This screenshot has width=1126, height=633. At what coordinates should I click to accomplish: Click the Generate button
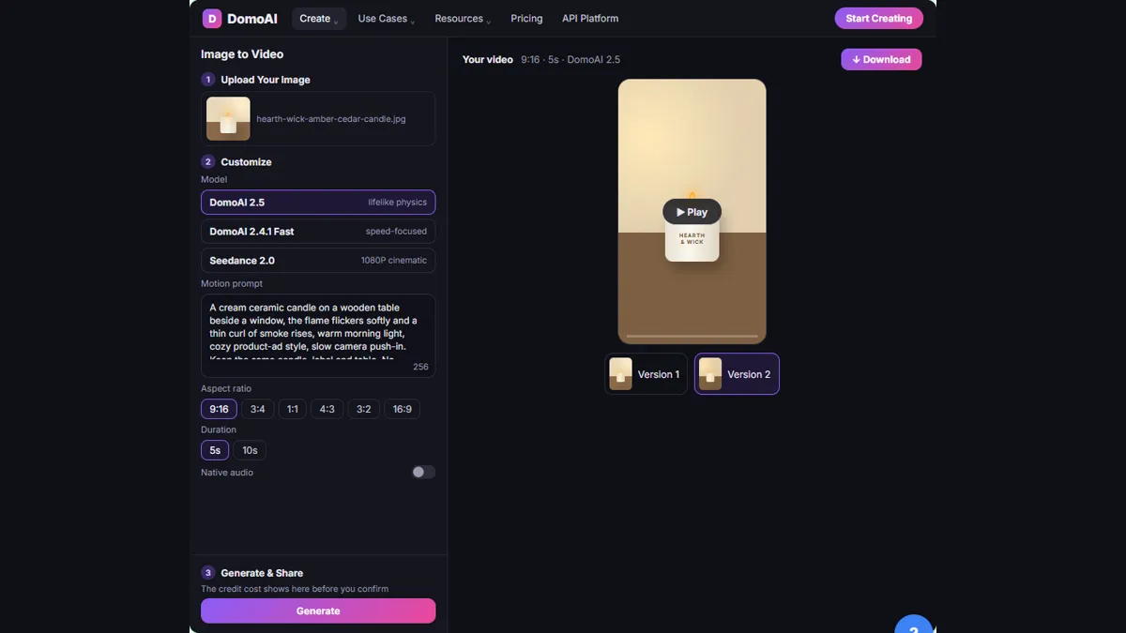pos(318,610)
